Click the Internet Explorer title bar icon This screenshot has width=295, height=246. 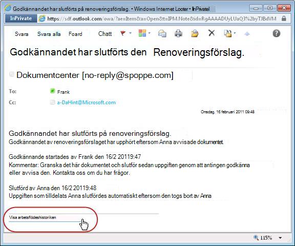click(x=8, y=8)
